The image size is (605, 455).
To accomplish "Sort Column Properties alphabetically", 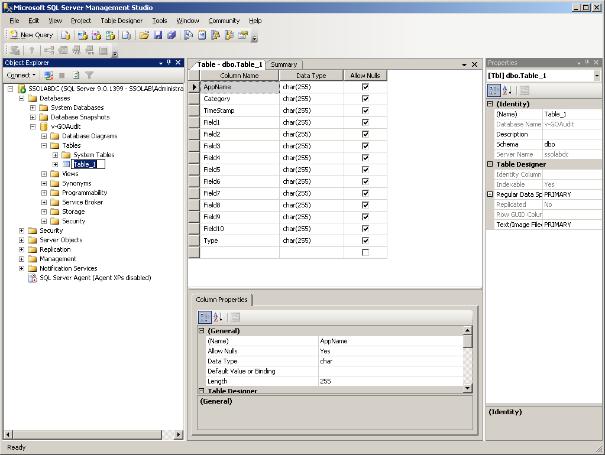I will pyautogui.click(x=218, y=317).
